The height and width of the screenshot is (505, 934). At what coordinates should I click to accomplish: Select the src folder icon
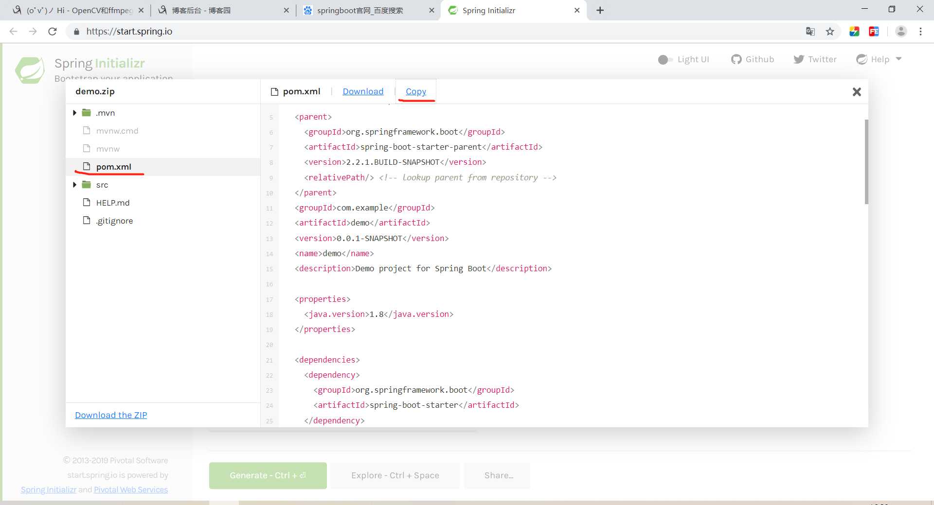point(87,185)
